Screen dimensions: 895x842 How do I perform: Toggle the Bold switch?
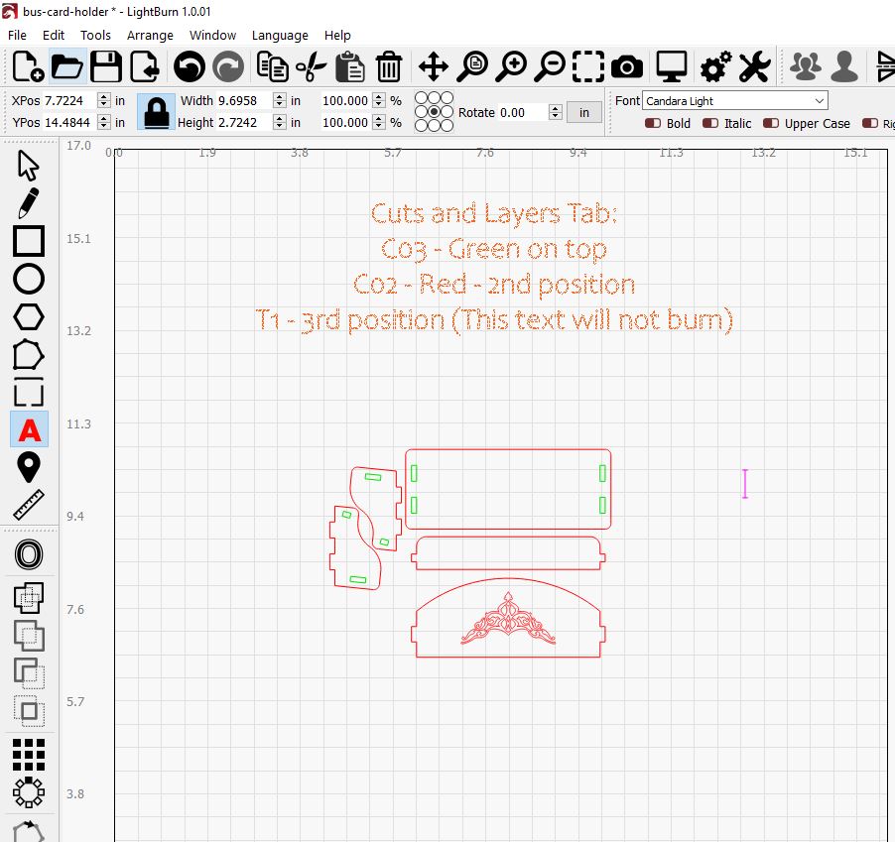[653, 123]
